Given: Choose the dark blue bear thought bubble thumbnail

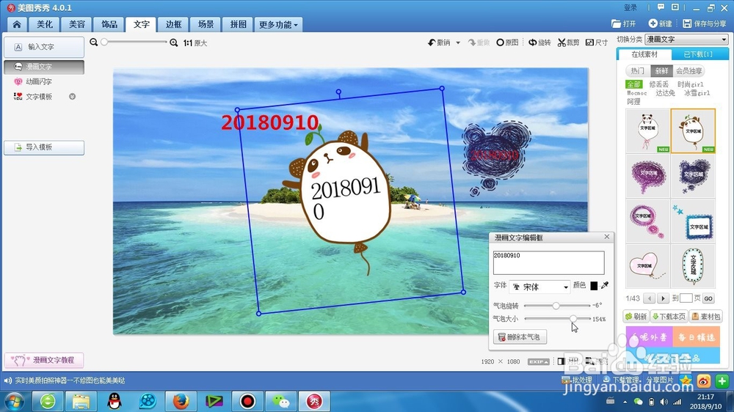Looking at the screenshot, I should pyautogui.click(x=694, y=175).
